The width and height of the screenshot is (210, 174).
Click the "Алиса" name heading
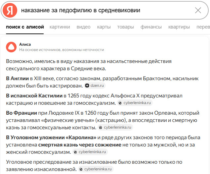(x=25, y=44)
